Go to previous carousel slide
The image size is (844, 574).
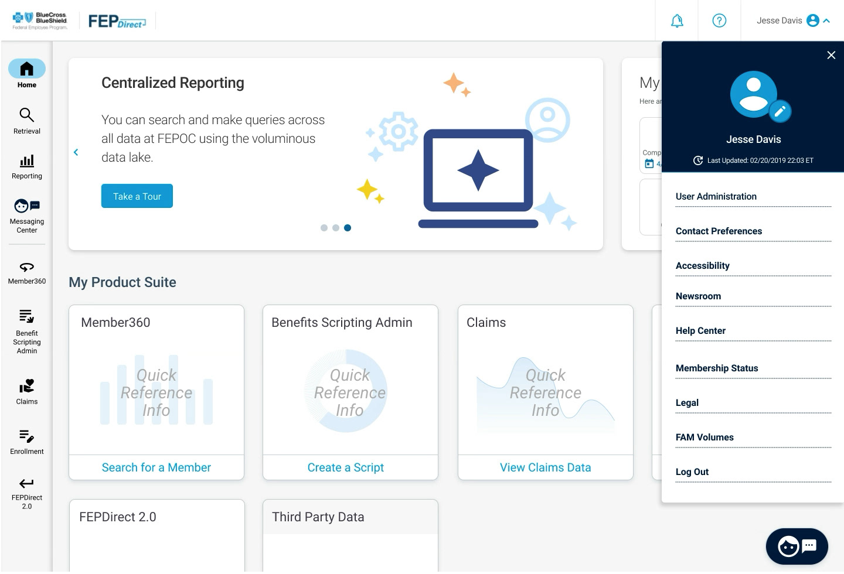tap(76, 152)
